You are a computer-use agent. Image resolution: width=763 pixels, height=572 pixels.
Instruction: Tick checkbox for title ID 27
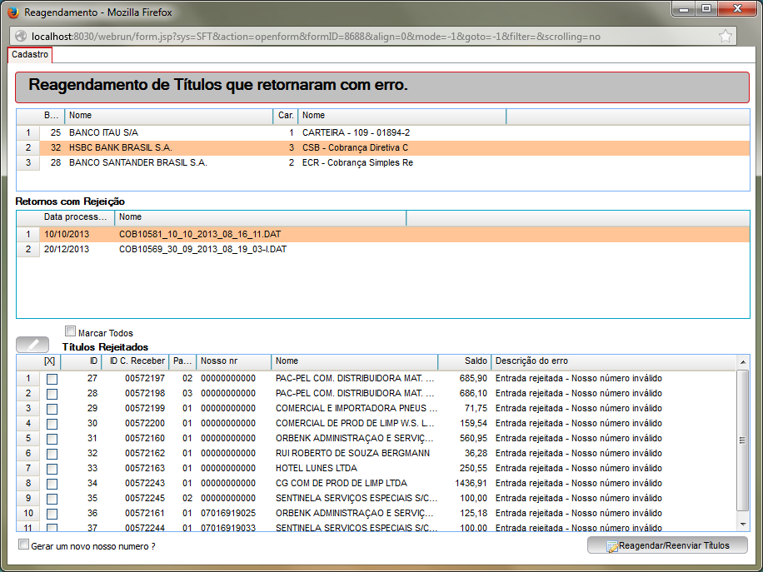coord(52,379)
